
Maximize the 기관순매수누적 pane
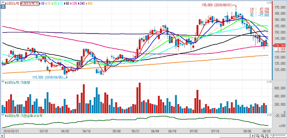(270, 115)
